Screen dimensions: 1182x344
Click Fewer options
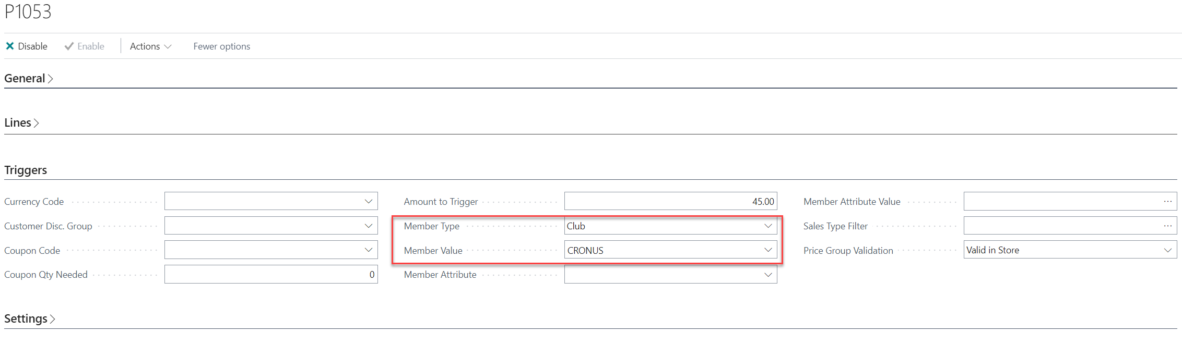[221, 46]
